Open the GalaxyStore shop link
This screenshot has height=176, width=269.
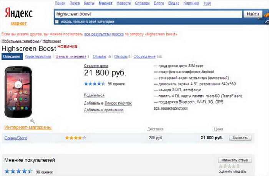[x=15, y=138]
